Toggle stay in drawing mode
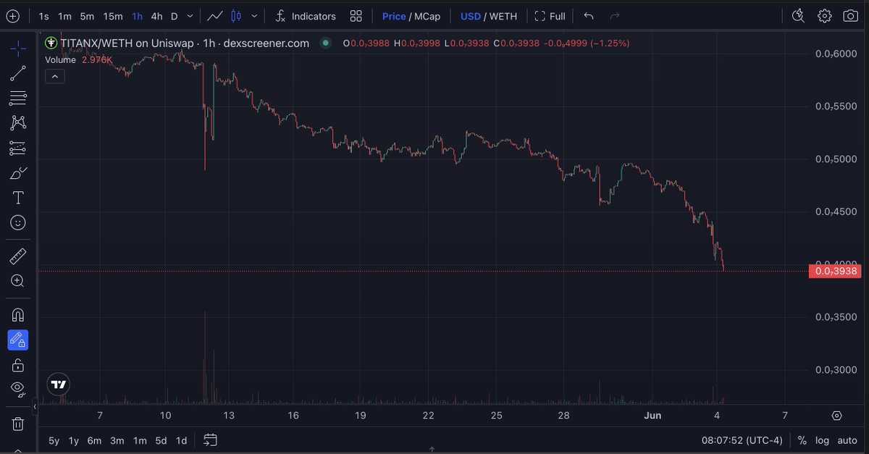The image size is (869, 454). click(x=18, y=340)
